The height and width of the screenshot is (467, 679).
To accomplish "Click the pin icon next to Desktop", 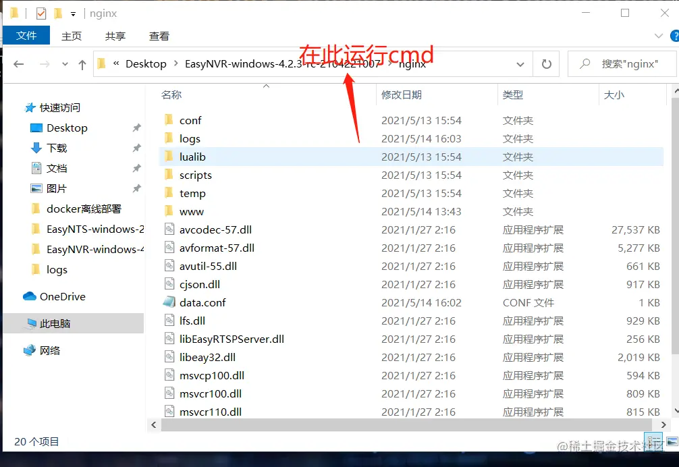I will [x=136, y=128].
